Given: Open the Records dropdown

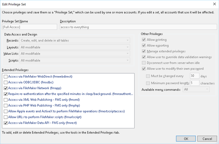Looking at the screenshot, I should pyautogui.click(x=75, y=40).
